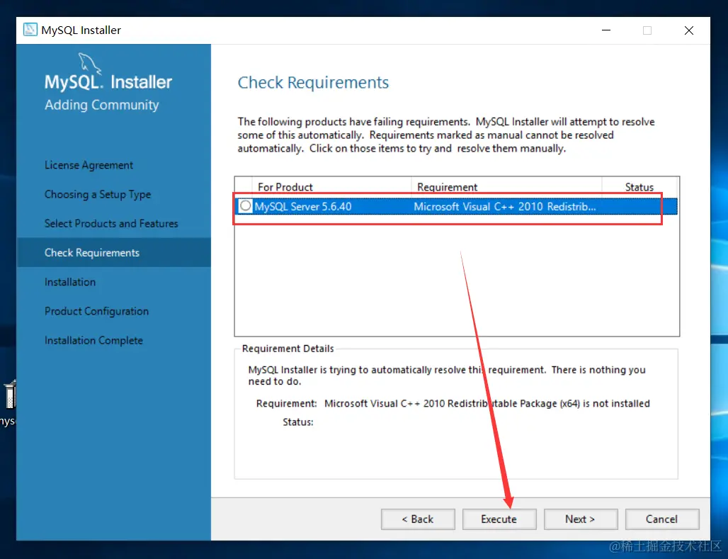Click the Check Requirements page heading

coord(313,83)
